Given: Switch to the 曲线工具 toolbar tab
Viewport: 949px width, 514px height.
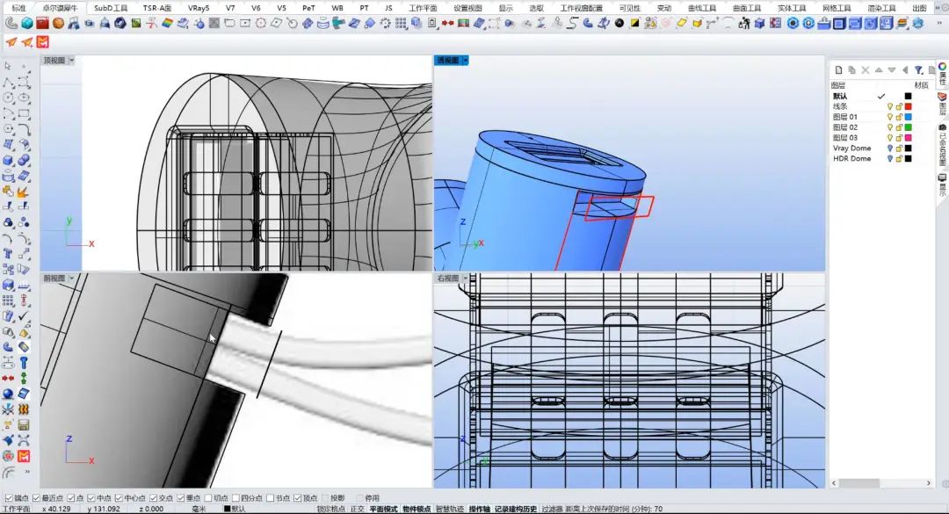Looking at the screenshot, I should click(x=701, y=8).
